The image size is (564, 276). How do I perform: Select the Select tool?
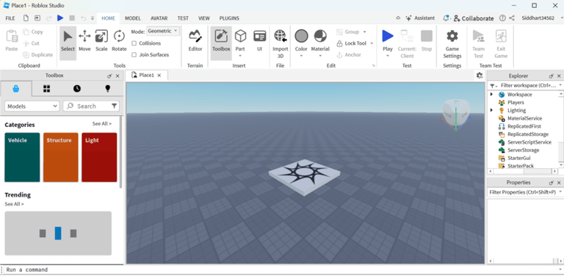point(68,43)
